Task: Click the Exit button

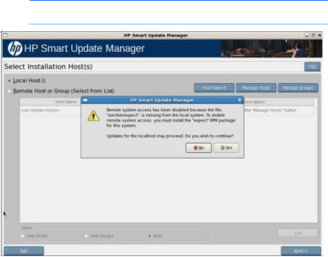Action: [x=24, y=251]
